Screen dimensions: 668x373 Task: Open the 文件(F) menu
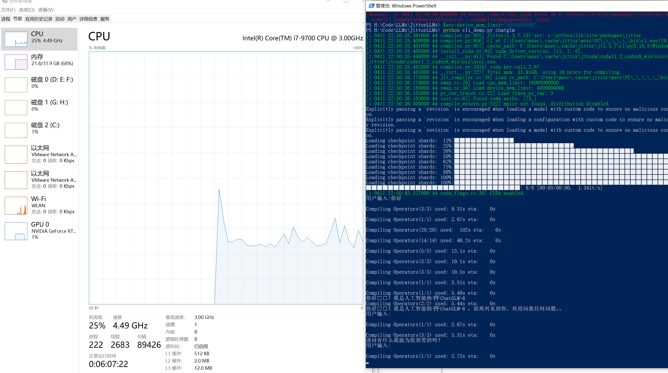pos(8,10)
